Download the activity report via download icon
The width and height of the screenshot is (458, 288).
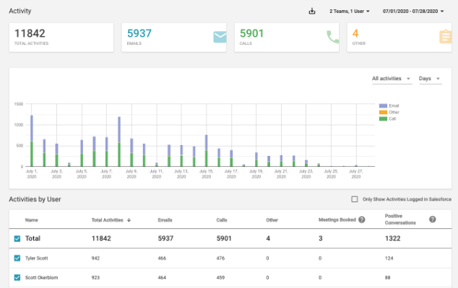pyautogui.click(x=312, y=11)
